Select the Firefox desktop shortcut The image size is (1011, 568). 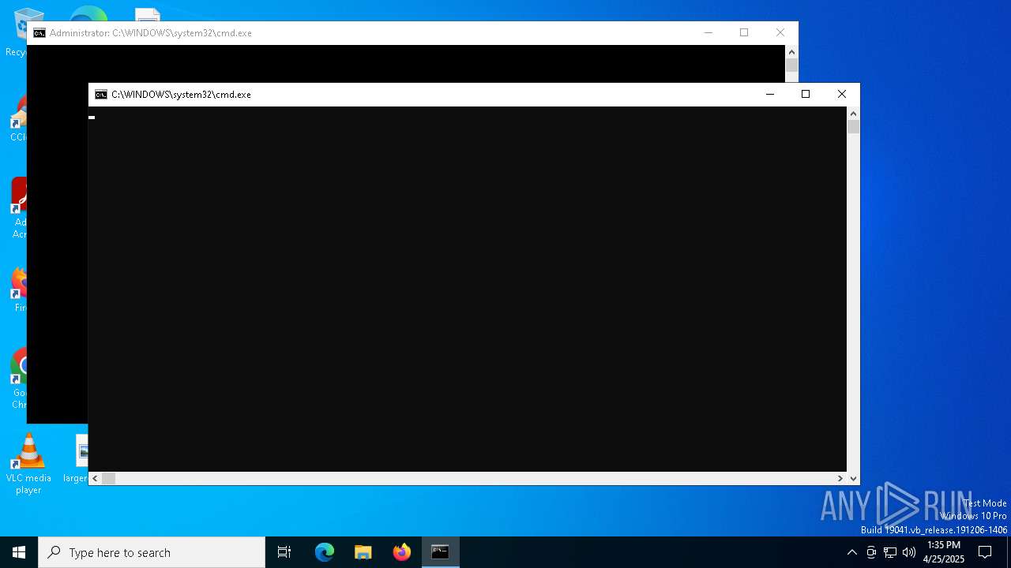click(x=18, y=290)
